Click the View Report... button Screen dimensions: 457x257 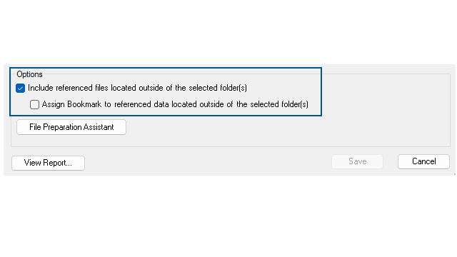(48, 163)
